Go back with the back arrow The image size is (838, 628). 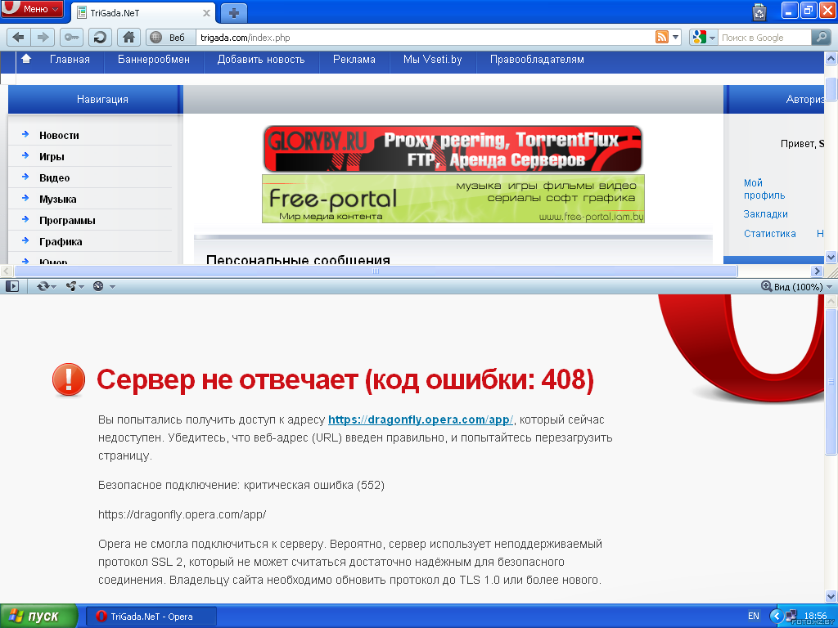click(x=18, y=38)
